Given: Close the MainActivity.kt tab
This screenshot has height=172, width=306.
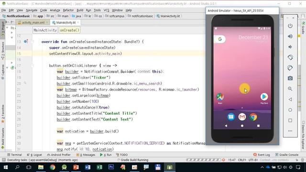Looking at the screenshot, I should (x=78, y=22).
